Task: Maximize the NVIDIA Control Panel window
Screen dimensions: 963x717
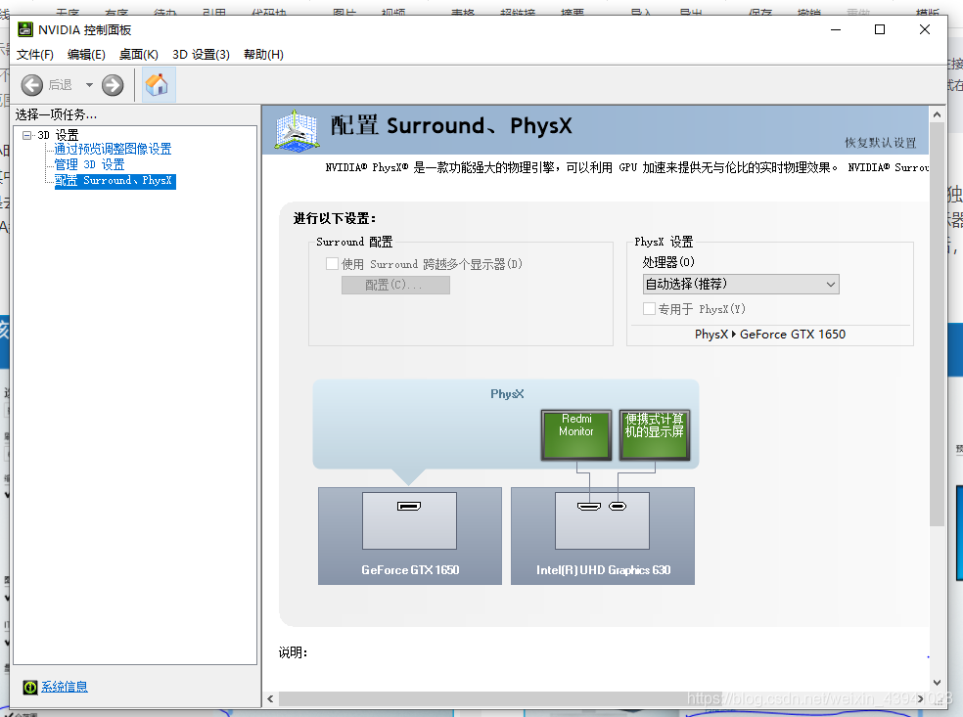Action: [x=880, y=29]
